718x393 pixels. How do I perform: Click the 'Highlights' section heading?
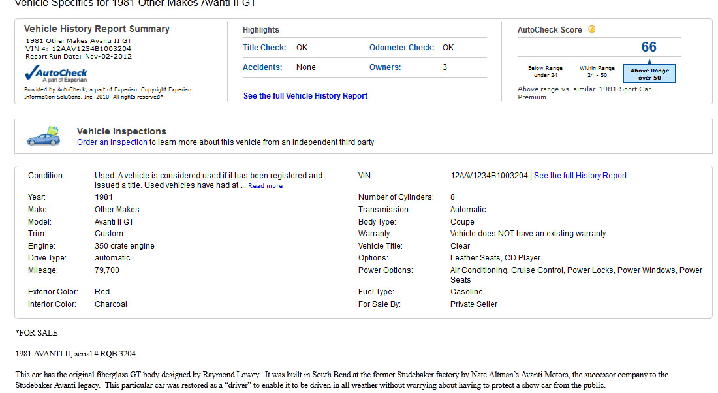click(260, 30)
